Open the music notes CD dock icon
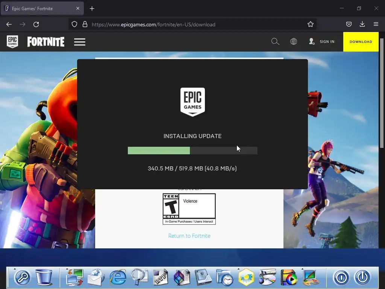The width and height of the screenshot is (385, 289). pos(267,277)
